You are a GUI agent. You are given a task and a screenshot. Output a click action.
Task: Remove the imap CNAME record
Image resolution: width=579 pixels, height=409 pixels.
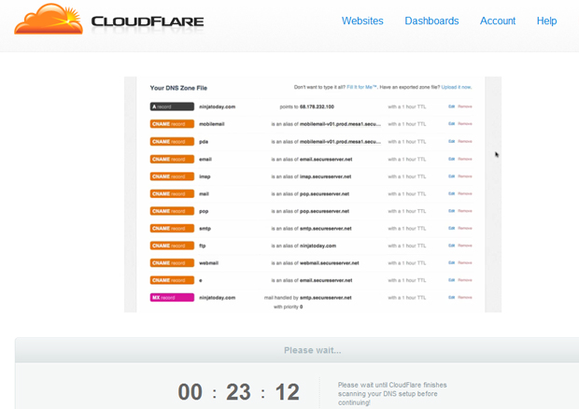[x=465, y=176]
